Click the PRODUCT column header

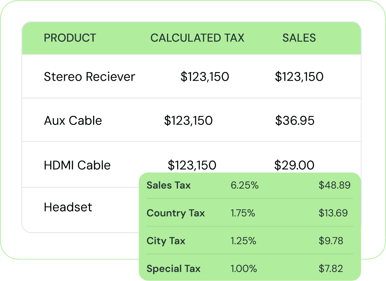tap(70, 38)
